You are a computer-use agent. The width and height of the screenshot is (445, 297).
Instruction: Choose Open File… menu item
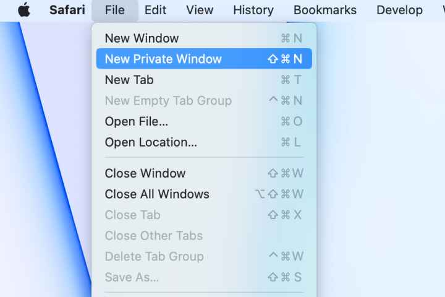pos(204,121)
